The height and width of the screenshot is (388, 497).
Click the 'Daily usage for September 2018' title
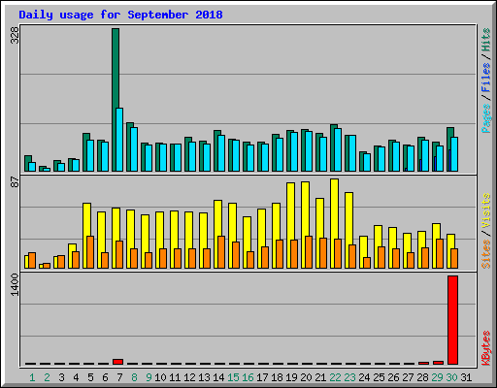click(120, 15)
